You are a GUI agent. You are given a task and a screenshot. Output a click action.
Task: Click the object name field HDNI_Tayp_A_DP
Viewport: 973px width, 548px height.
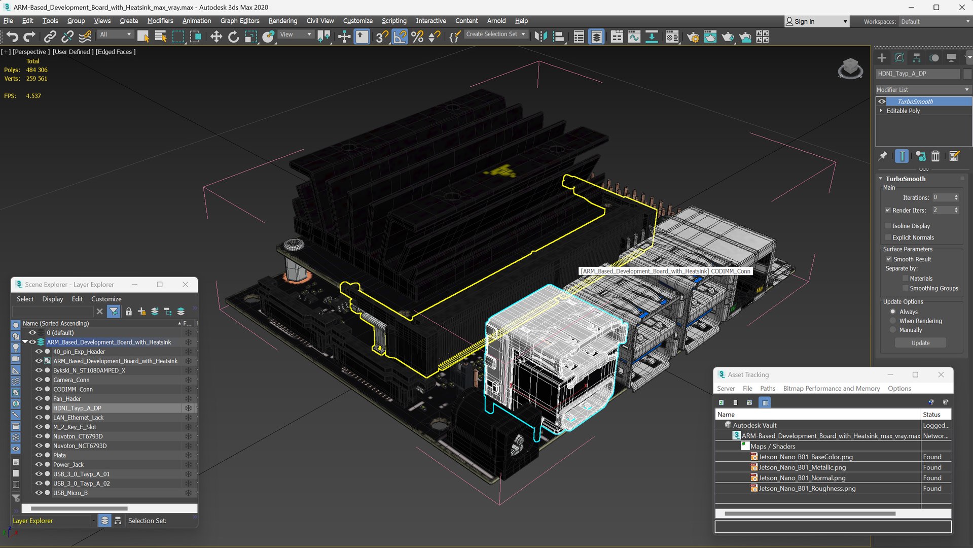918,74
